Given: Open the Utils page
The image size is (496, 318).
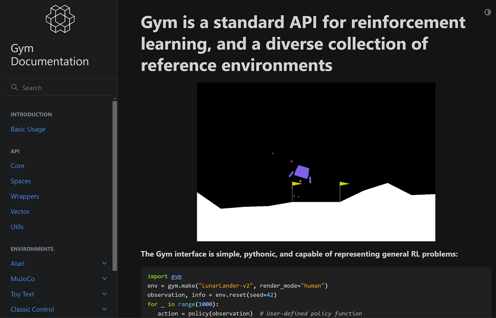Looking at the screenshot, I should (17, 227).
